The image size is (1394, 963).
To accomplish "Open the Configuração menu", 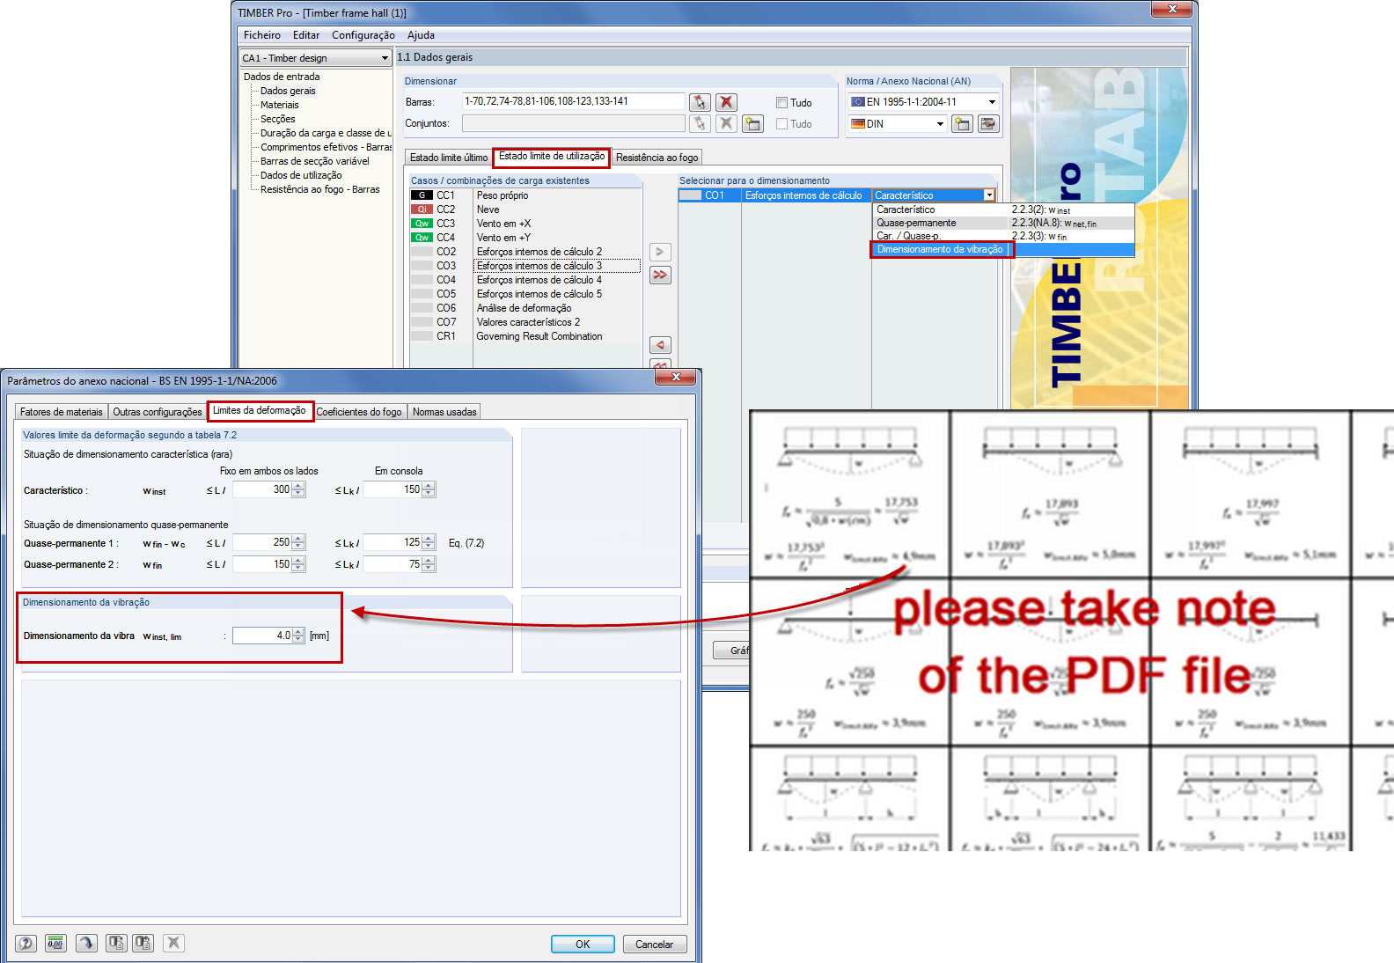I will (363, 35).
